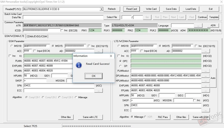The image size is (224, 128).
Task: Click LTE Other files button
Action: point(181,117)
